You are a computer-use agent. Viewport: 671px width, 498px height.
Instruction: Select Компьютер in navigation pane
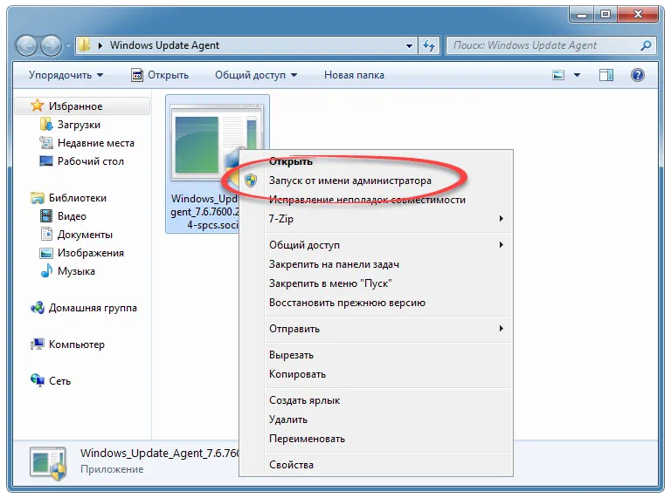coord(76,345)
